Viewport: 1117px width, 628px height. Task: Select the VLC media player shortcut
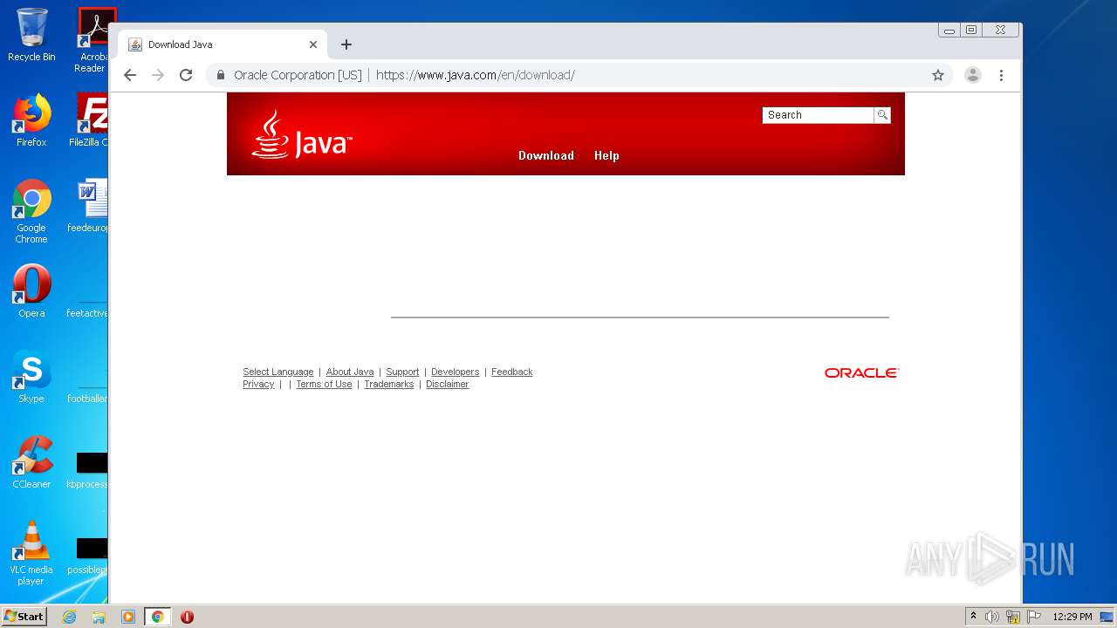(31, 553)
